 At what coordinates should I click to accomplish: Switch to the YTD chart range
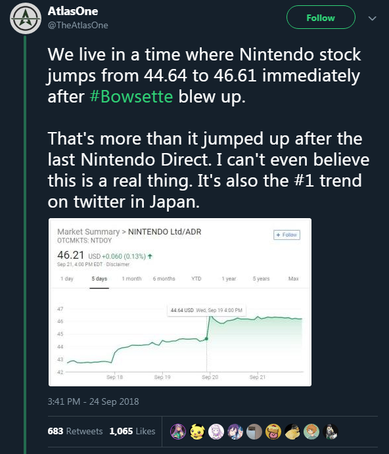tap(196, 279)
